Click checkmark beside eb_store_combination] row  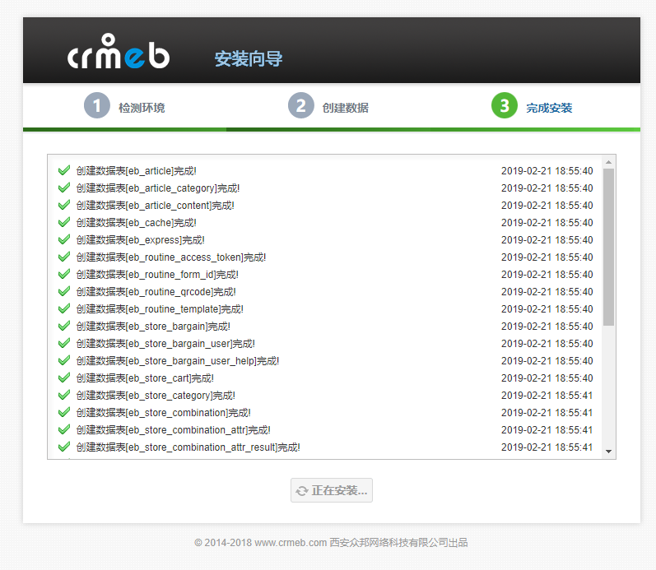[64, 412]
